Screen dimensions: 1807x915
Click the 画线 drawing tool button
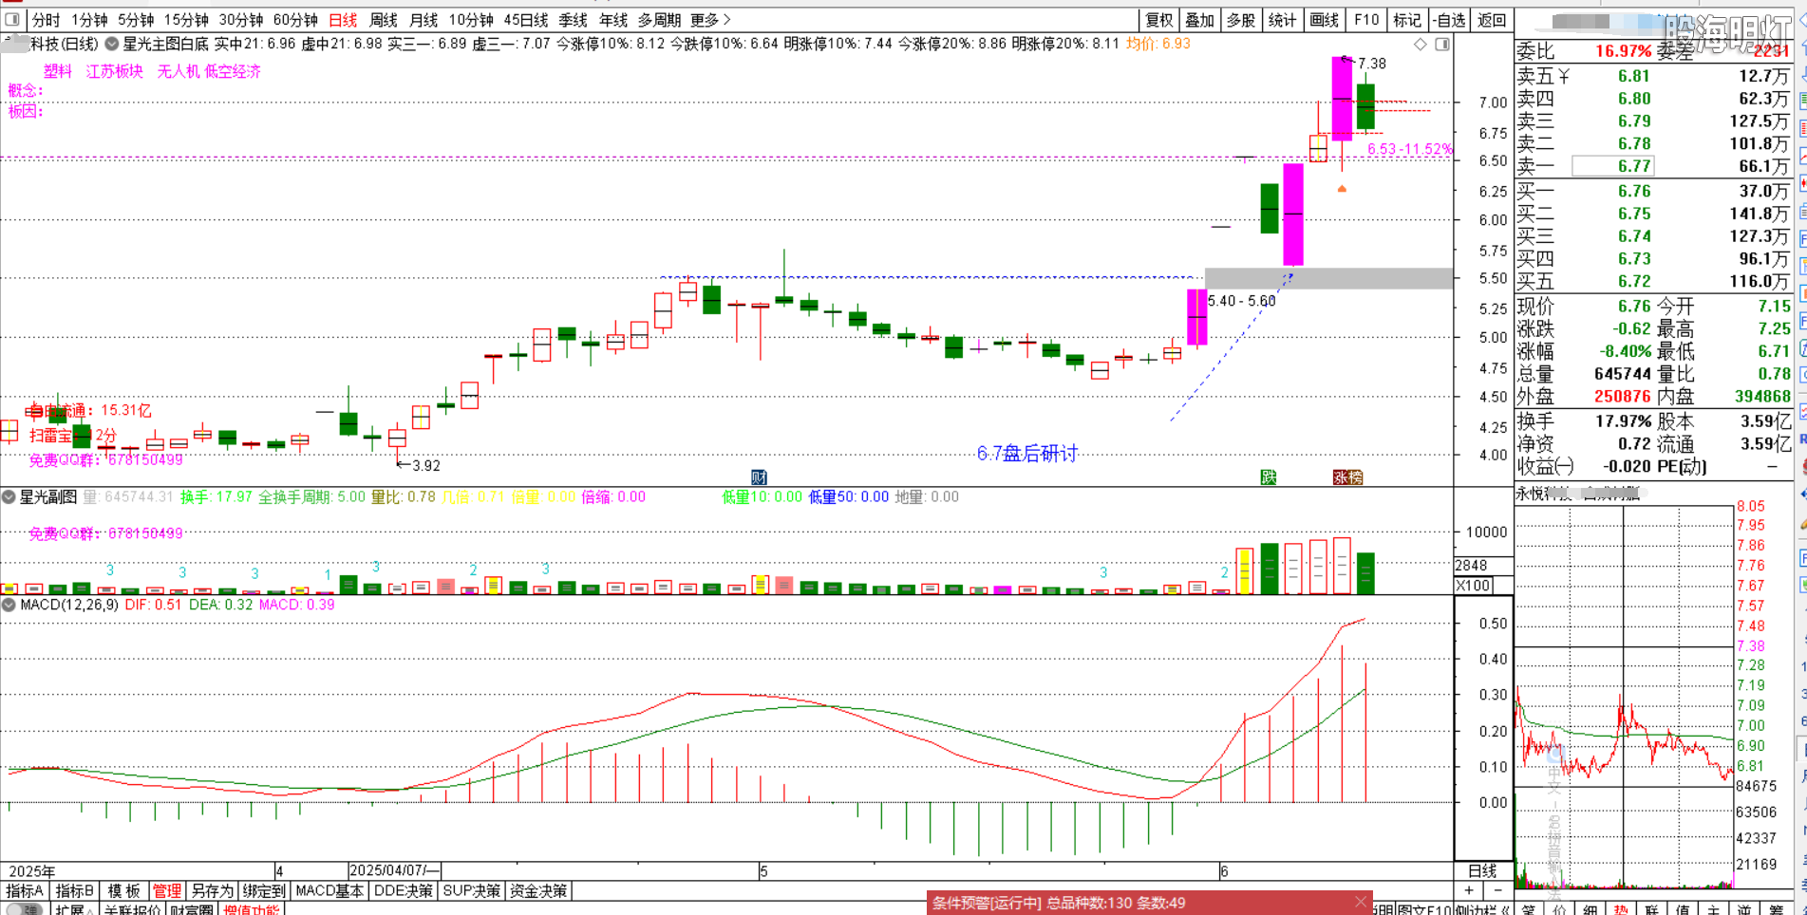pyautogui.click(x=1324, y=20)
